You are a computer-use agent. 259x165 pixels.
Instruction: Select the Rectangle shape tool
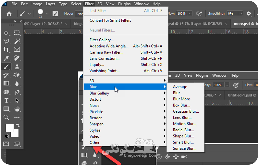6,109
